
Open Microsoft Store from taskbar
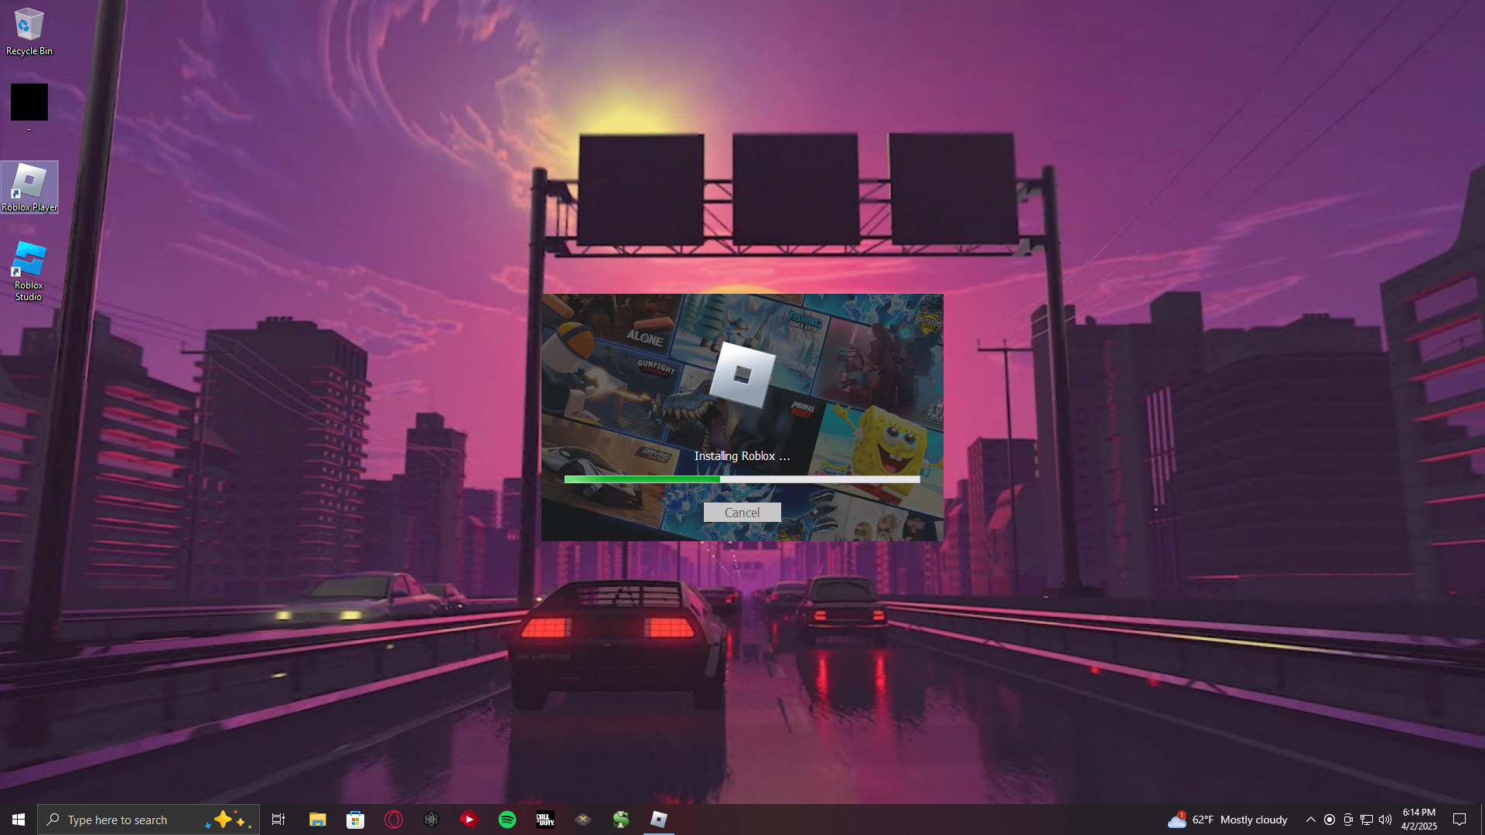(355, 820)
